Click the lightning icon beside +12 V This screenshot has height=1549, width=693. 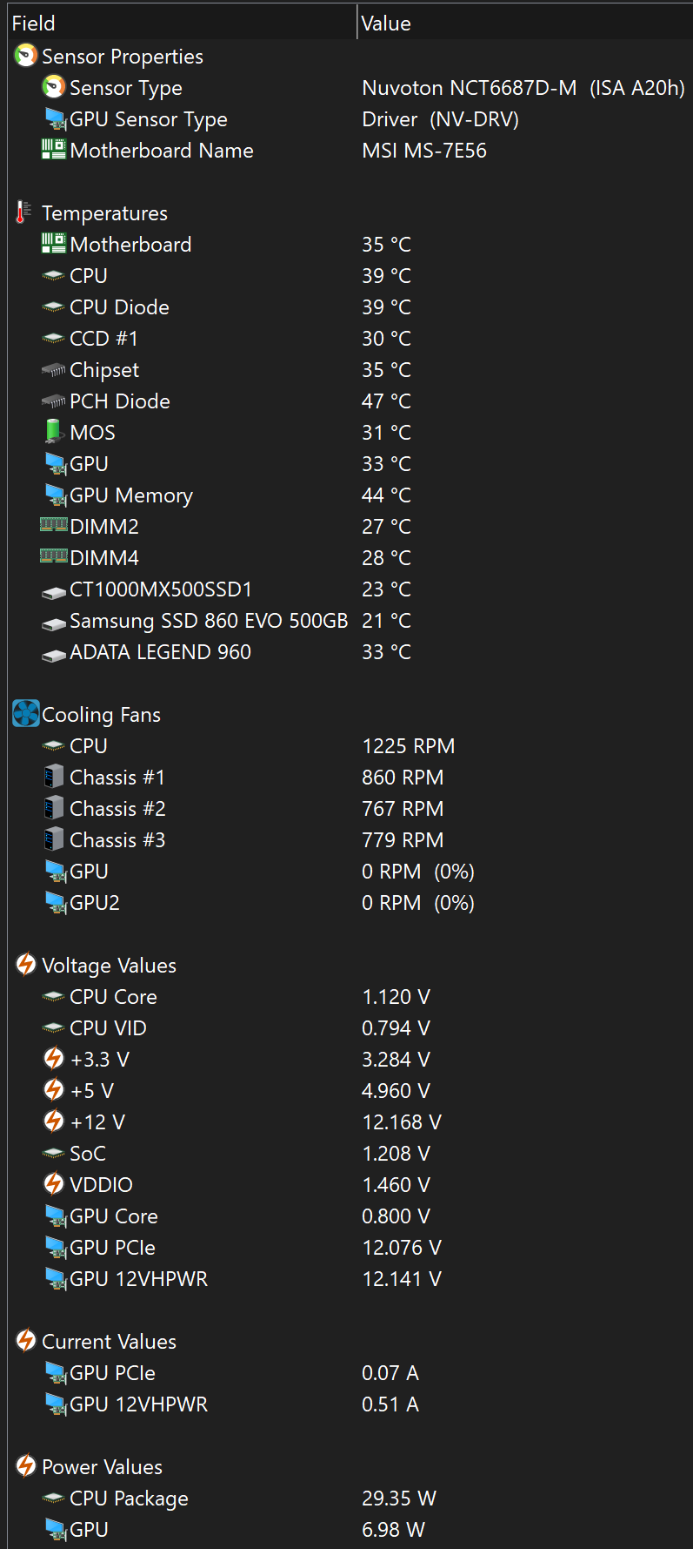pyautogui.click(x=54, y=1121)
